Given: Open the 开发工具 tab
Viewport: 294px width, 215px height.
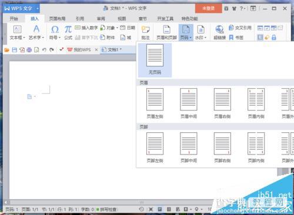Looking at the screenshot, I should click(165, 19).
